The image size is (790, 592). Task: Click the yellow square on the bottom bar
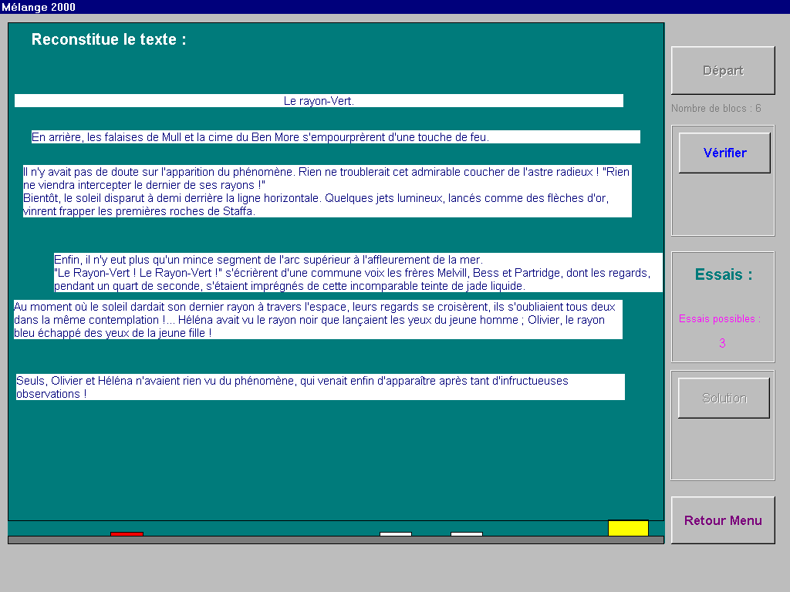pyautogui.click(x=628, y=528)
